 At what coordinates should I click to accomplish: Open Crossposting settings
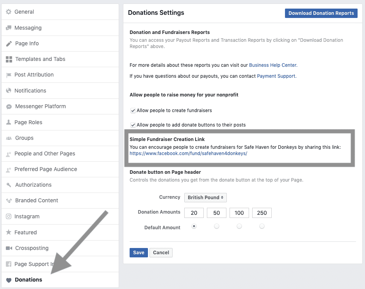coord(60,248)
